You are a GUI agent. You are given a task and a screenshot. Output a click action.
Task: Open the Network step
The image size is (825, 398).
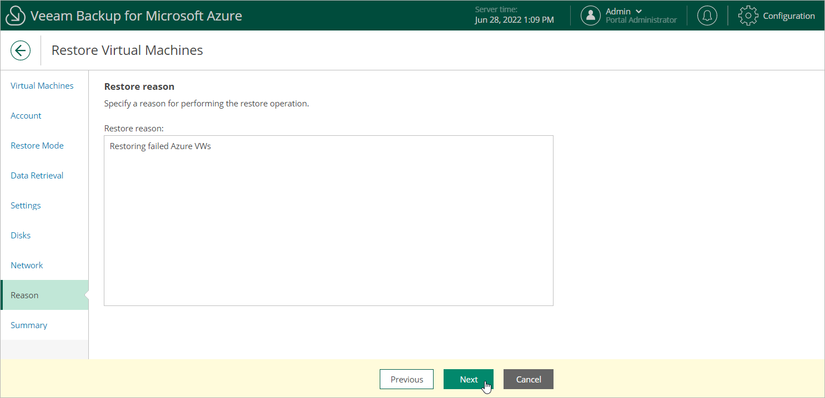[x=27, y=266]
